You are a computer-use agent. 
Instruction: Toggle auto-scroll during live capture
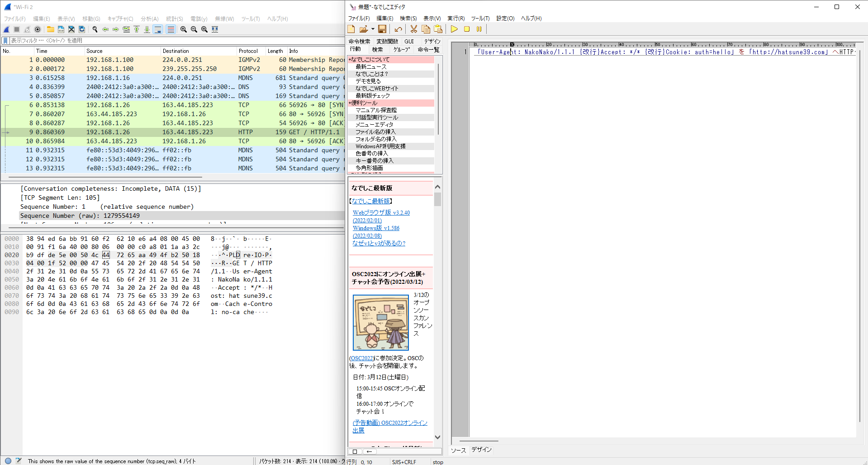pos(157,29)
